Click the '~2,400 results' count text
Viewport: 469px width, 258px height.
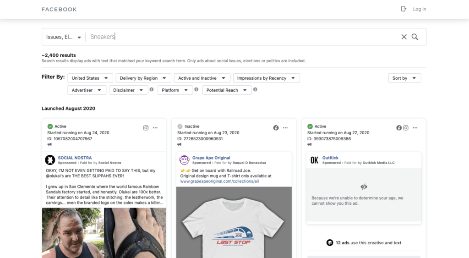click(59, 55)
